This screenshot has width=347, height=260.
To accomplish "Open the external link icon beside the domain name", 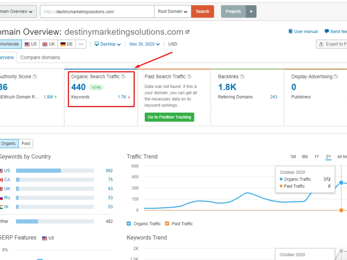I will [187, 32].
